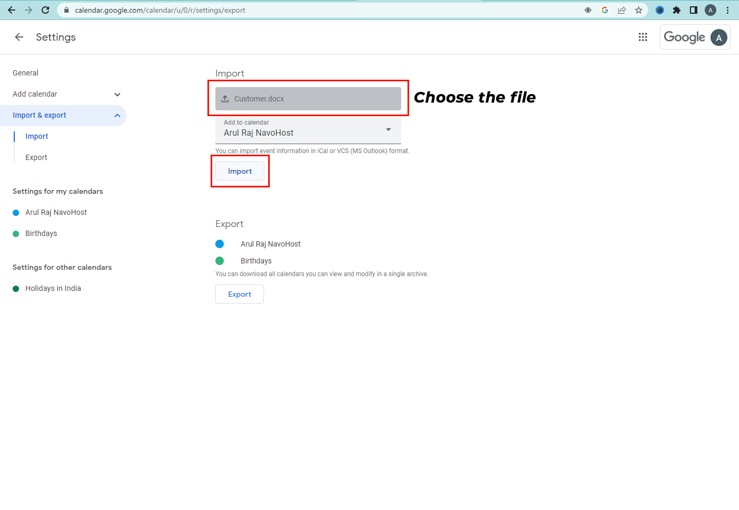Open the browser side panel icon
This screenshot has width=739, height=510.
[694, 10]
